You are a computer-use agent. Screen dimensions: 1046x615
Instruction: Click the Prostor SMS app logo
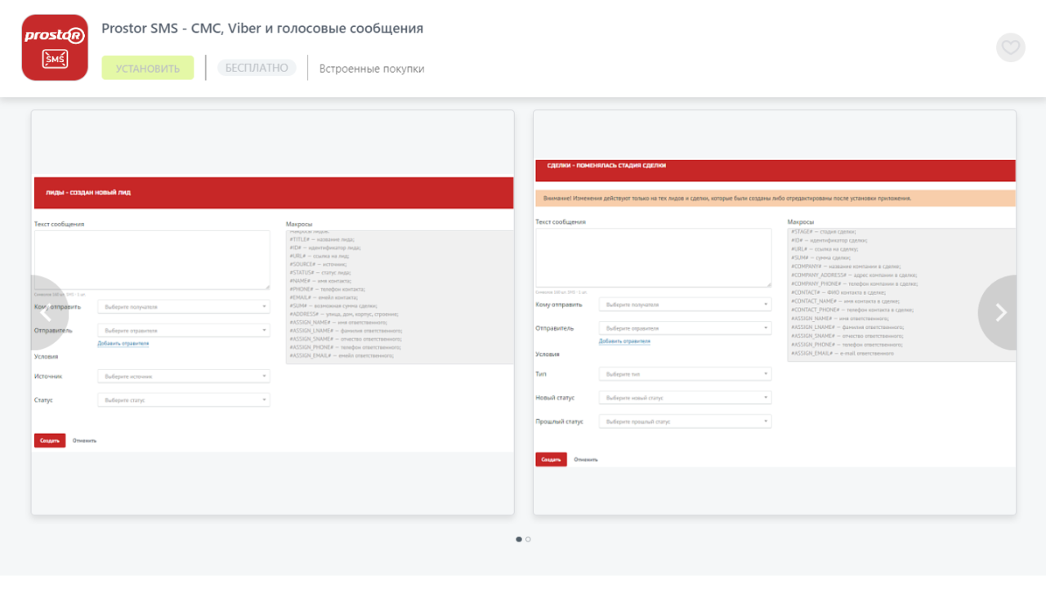click(55, 47)
